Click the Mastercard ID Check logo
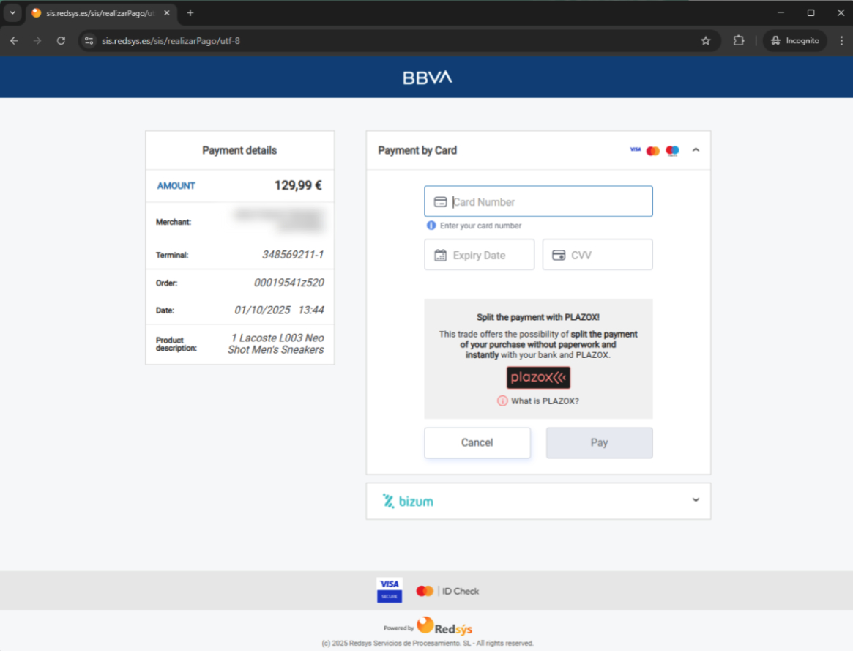This screenshot has width=853, height=651. coord(447,591)
